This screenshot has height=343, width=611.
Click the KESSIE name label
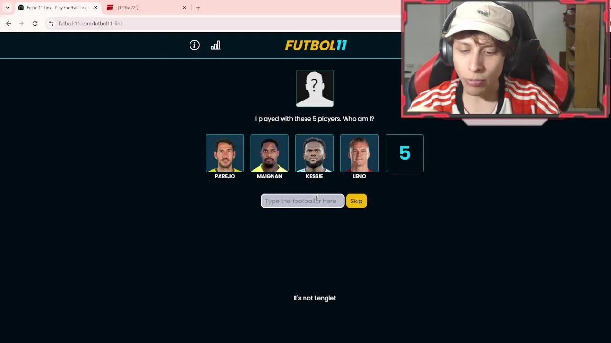314,176
